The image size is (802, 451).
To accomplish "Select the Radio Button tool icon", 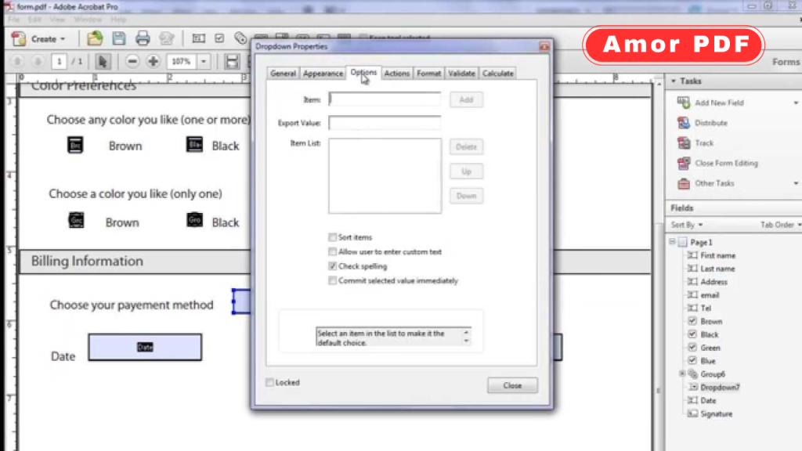I will [x=240, y=38].
